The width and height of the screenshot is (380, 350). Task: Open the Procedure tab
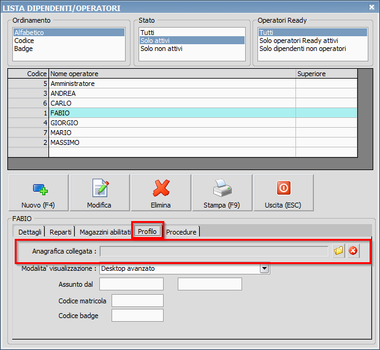pyautogui.click(x=181, y=232)
